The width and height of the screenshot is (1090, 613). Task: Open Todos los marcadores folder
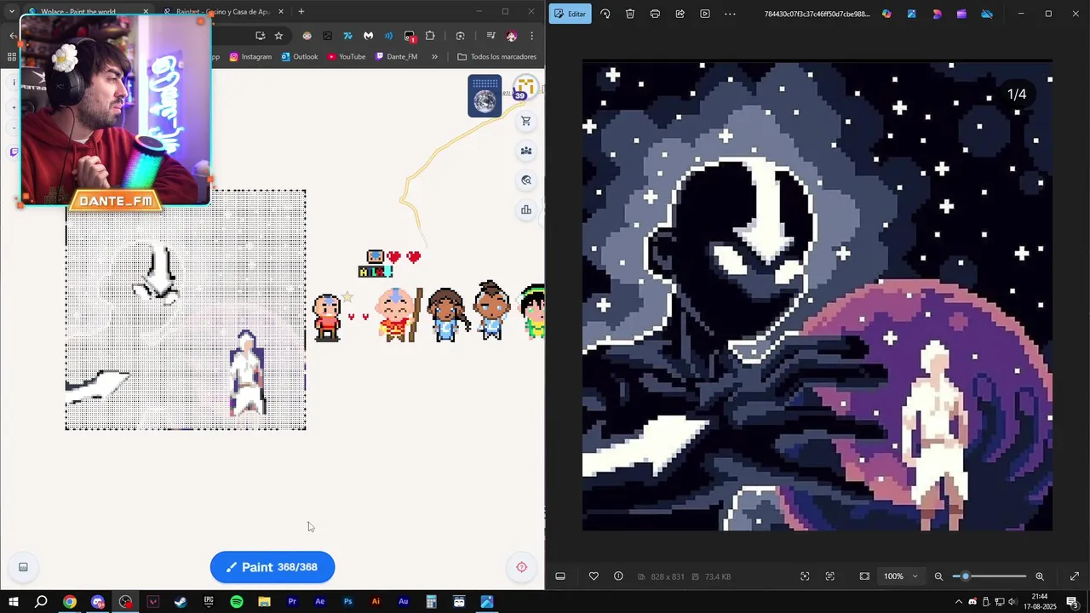pos(497,57)
